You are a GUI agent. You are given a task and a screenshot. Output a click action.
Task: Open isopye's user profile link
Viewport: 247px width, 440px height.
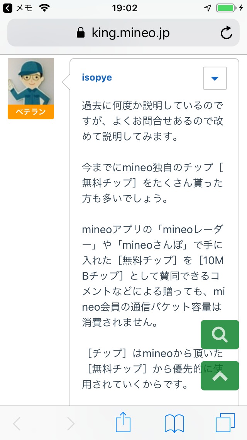[97, 77]
